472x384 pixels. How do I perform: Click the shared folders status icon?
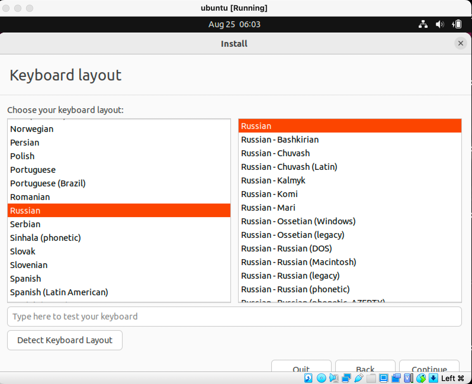click(x=371, y=378)
